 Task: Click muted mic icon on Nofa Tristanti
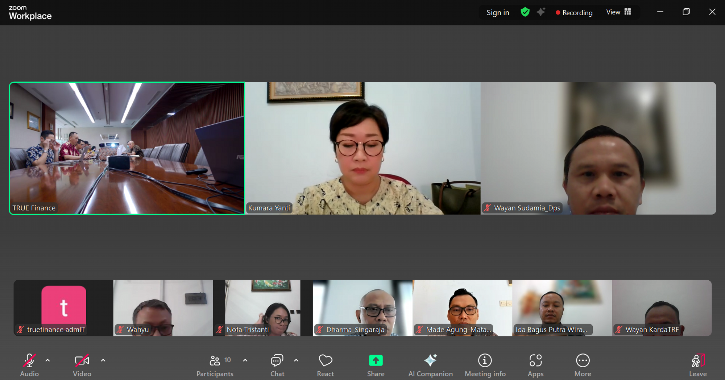point(220,330)
